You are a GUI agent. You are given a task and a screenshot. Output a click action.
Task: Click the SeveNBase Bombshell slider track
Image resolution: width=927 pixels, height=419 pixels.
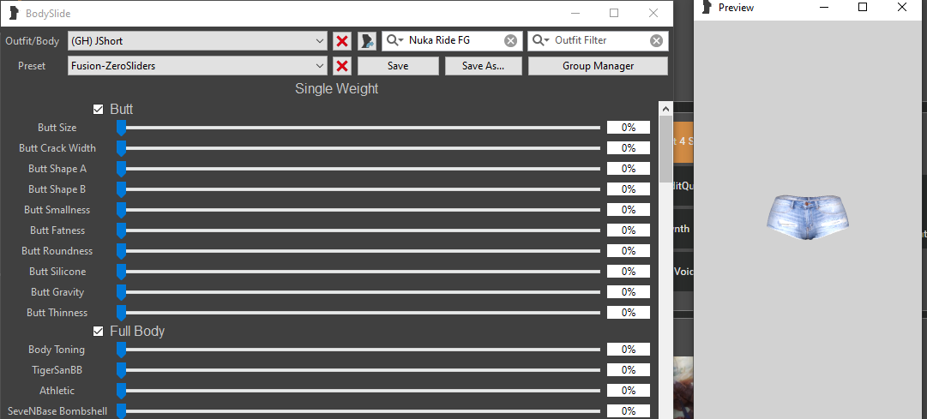358,411
